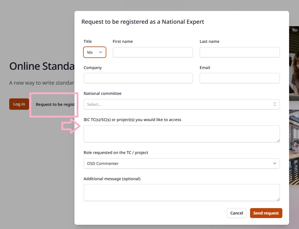Dismiss the dialog with Cancel

[237, 213]
